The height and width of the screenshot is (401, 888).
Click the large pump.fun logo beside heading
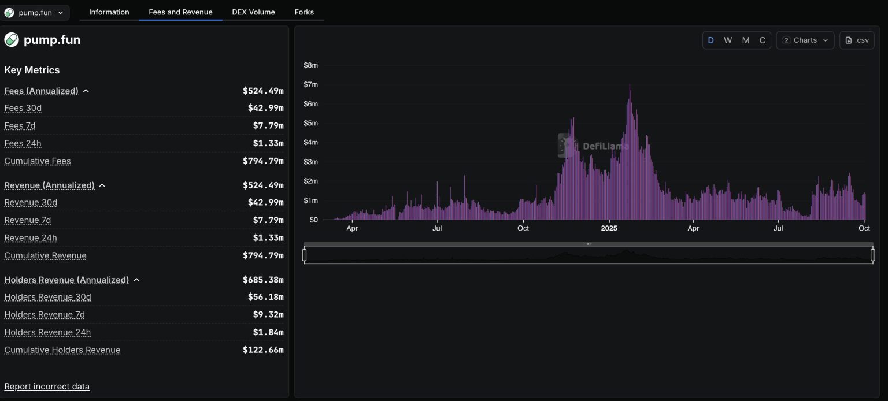point(12,40)
